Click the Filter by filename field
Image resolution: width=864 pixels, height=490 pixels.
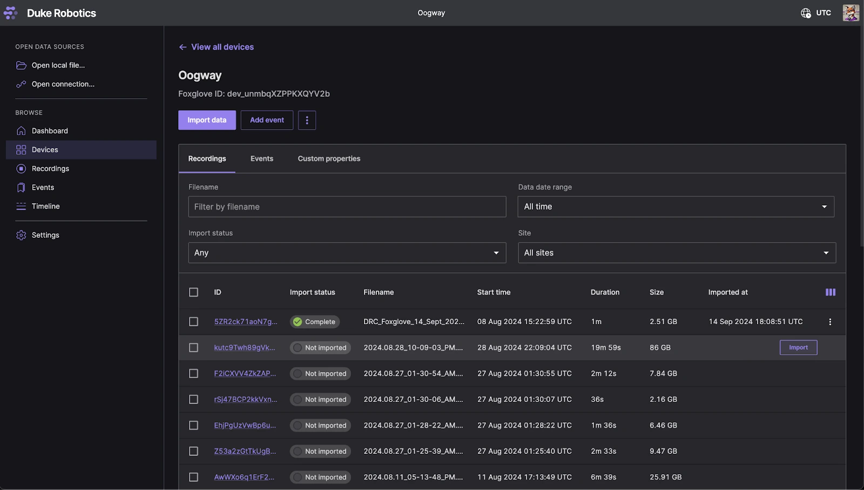(x=347, y=207)
